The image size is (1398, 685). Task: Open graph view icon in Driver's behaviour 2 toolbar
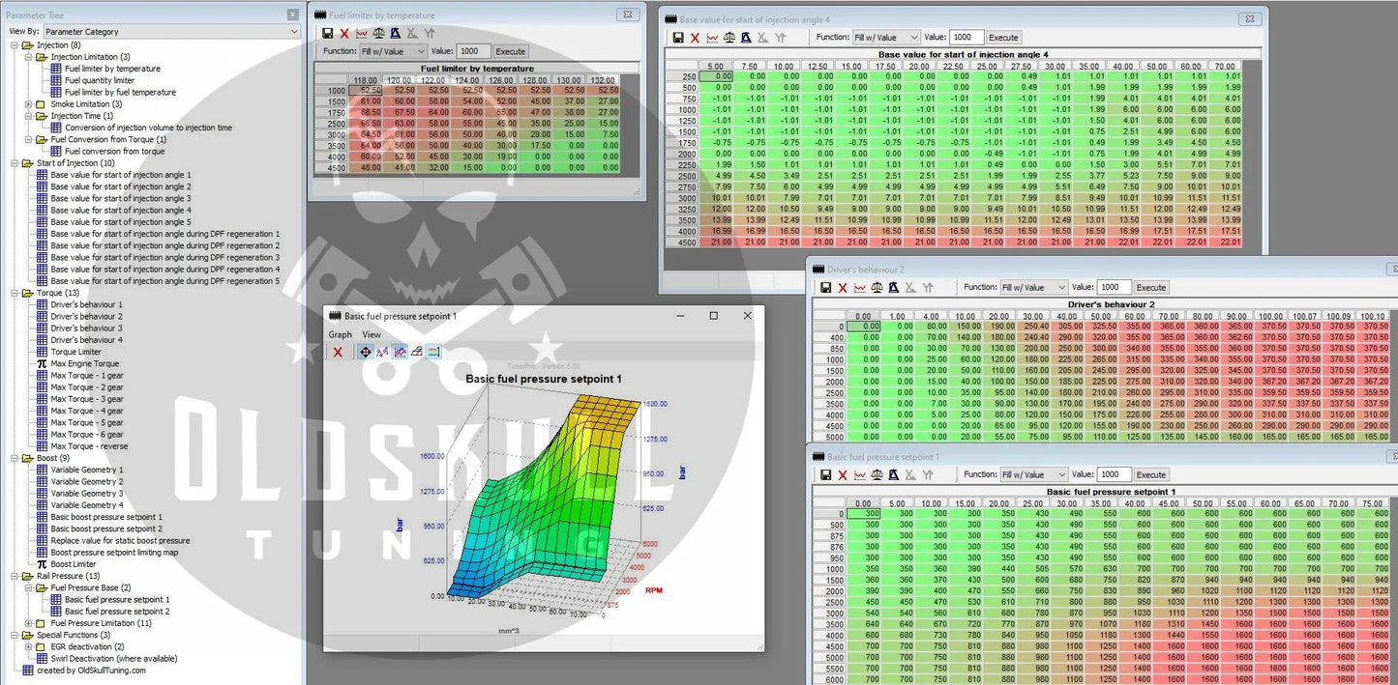click(x=859, y=288)
